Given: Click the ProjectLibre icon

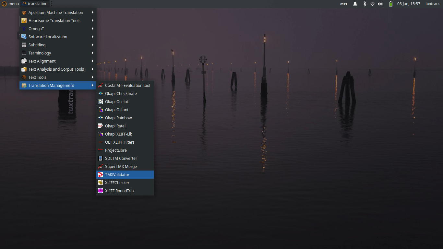Looking at the screenshot, I should tap(101, 150).
